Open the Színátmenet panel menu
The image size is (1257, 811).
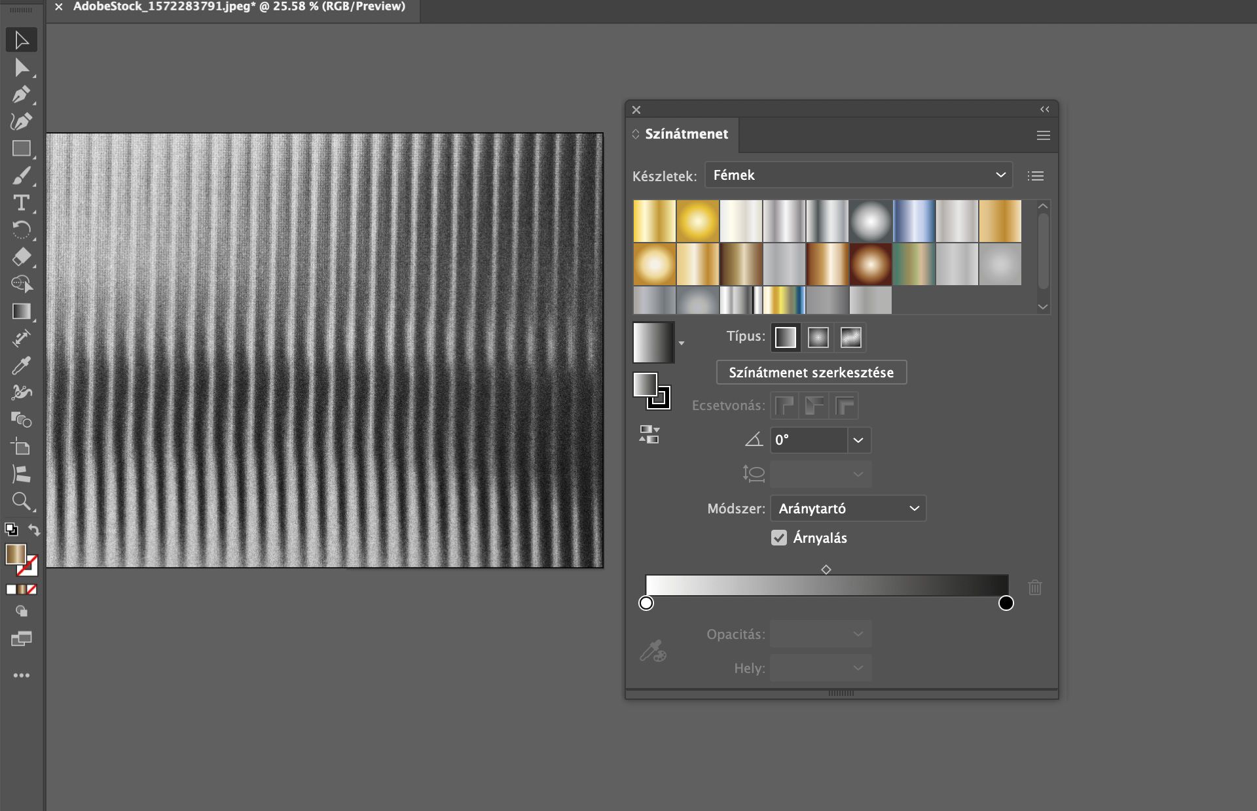[x=1043, y=135]
